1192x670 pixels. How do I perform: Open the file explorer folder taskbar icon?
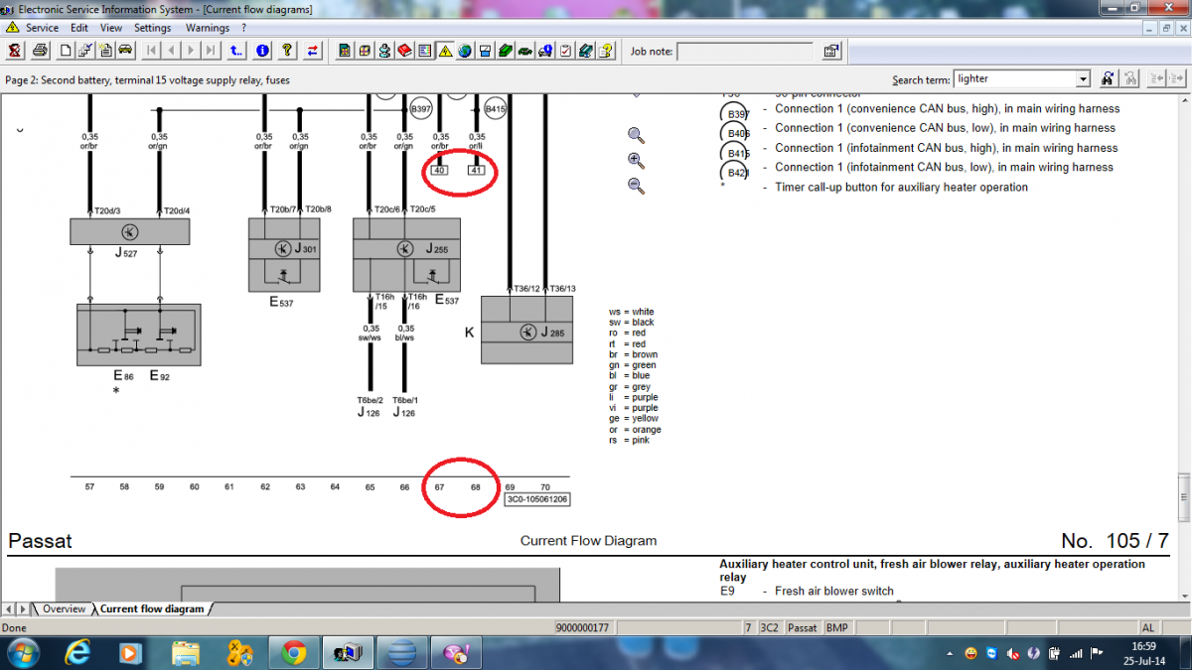(x=186, y=652)
